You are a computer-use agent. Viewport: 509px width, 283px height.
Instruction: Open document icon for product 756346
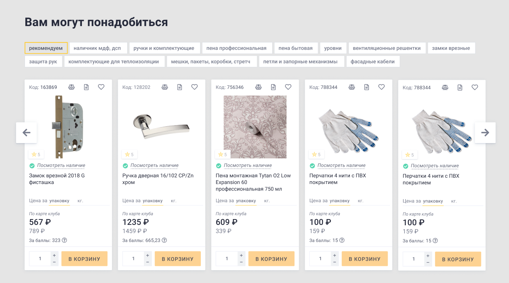[273, 87]
